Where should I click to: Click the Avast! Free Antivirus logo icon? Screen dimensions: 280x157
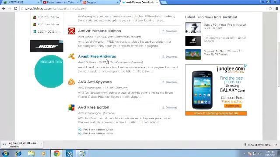coord(71,56)
